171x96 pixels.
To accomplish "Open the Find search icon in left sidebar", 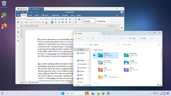I will (18, 28).
